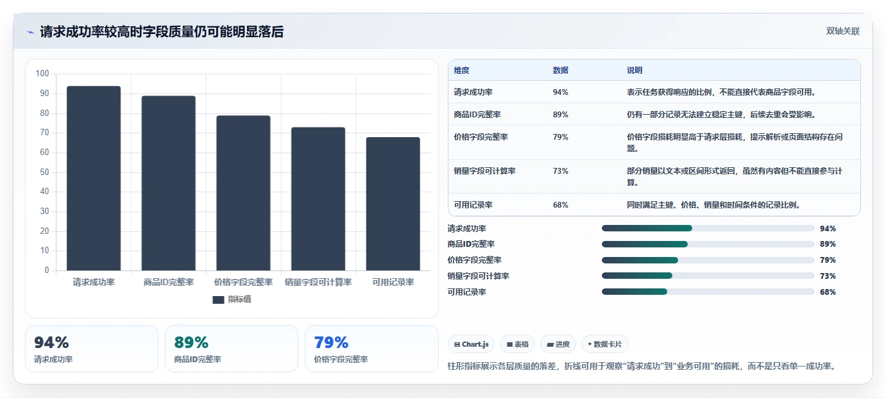Click the 0 y-axis tick label
The height and width of the screenshot is (398, 886).
click(47, 270)
